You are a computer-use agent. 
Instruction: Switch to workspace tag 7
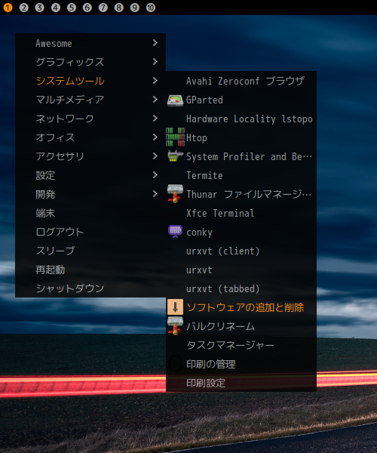(103, 8)
